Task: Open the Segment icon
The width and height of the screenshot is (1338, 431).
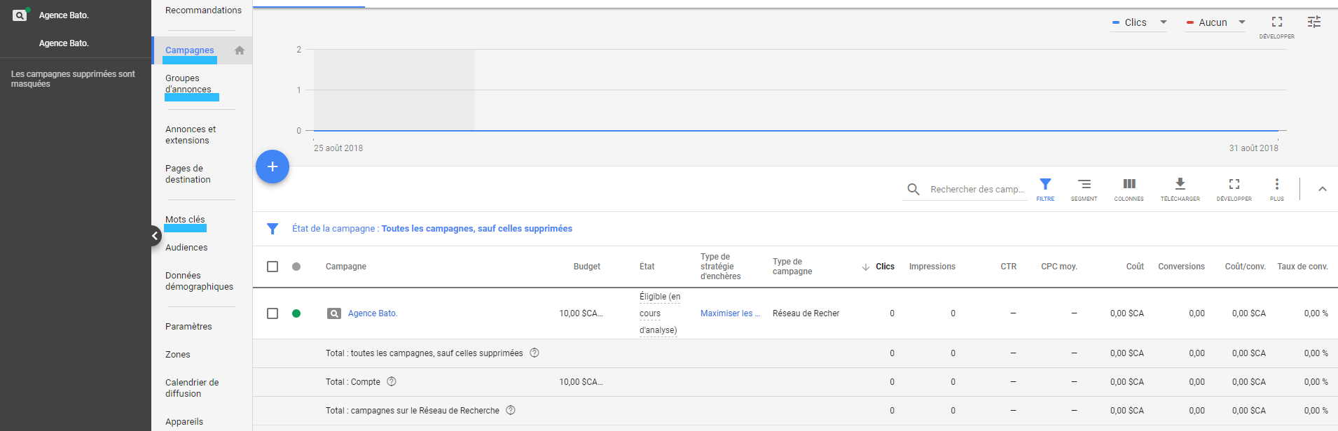Action: [x=1084, y=189]
